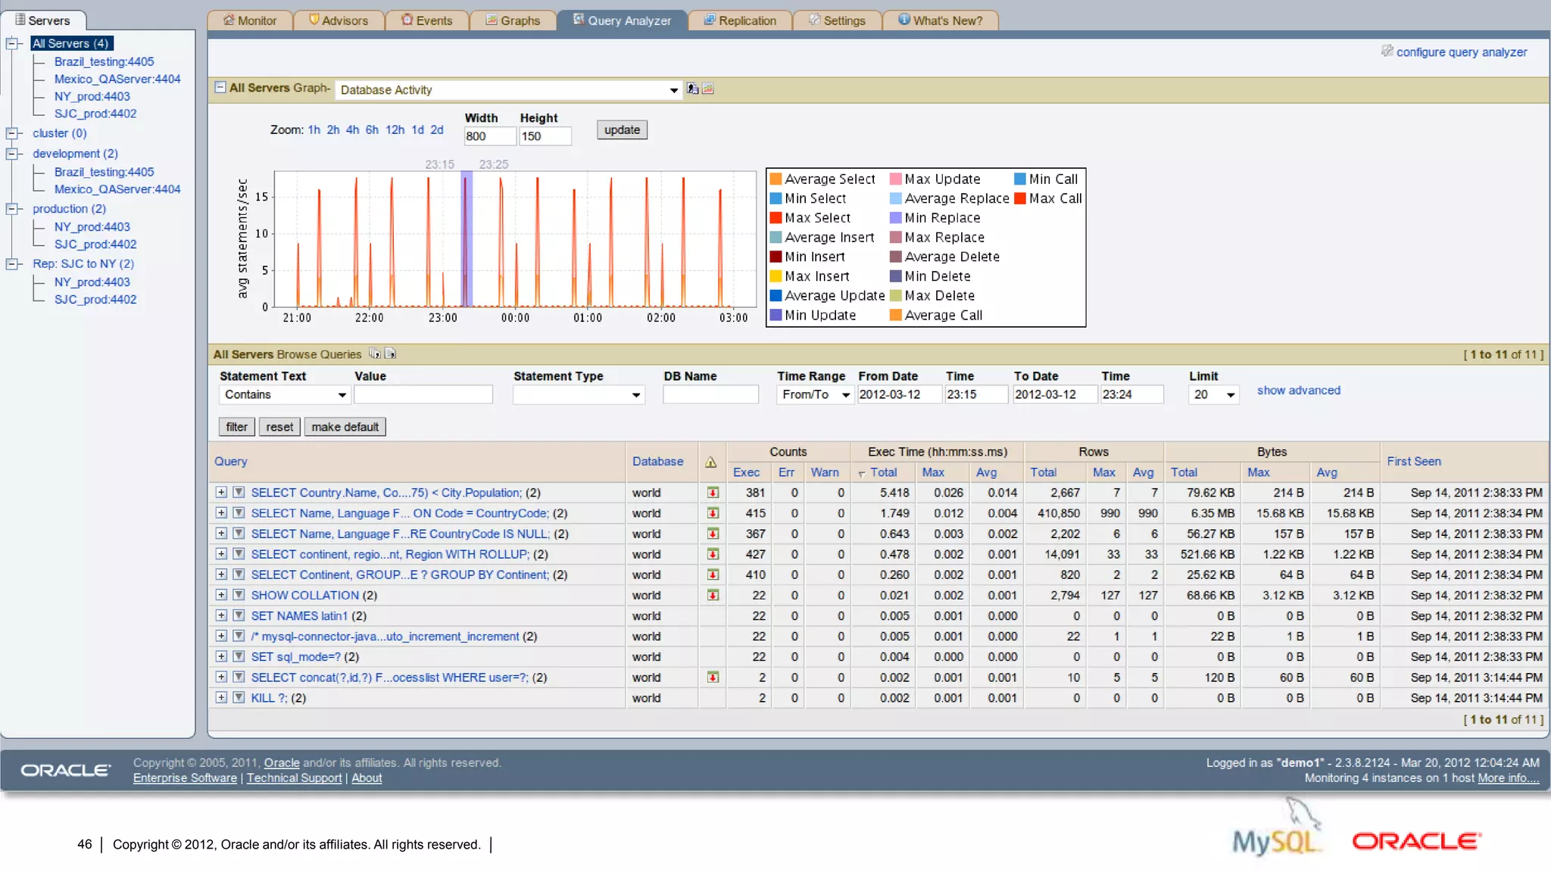This screenshot has width=1551, height=872.
Task: Click red notice icon on CountryCode IS NULL row
Action: (713, 534)
